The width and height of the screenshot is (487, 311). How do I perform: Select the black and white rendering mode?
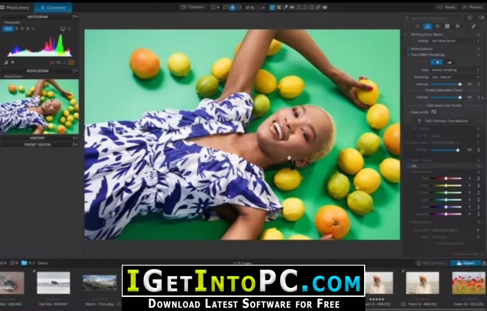point(449,62)
